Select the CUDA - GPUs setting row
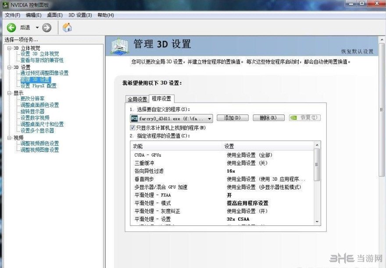This screenshot has width=386, height=268. [x=222, y=155]
